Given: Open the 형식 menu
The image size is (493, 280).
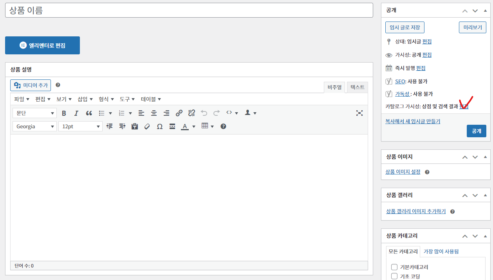Looking at the screenshot, I should click(106, 99).
